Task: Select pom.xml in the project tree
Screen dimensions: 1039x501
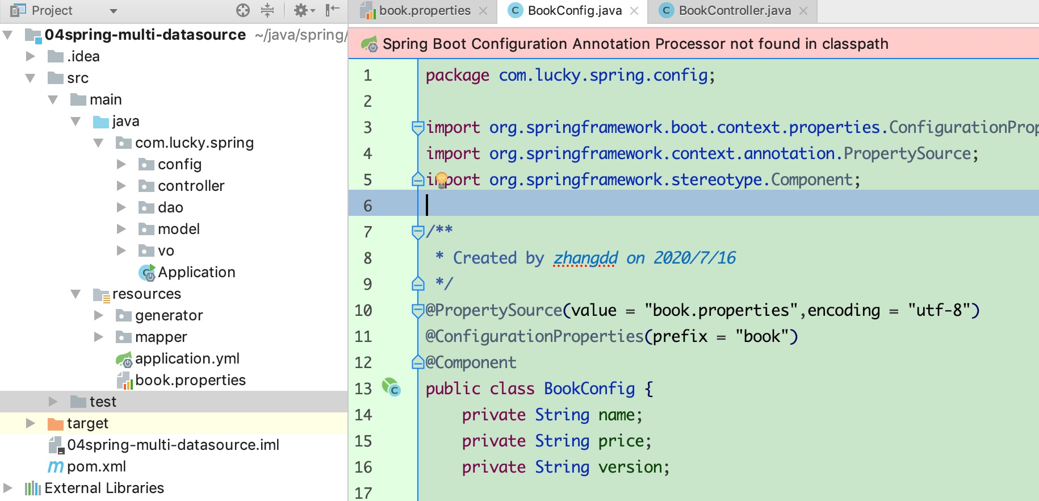Action: (97, 466)
